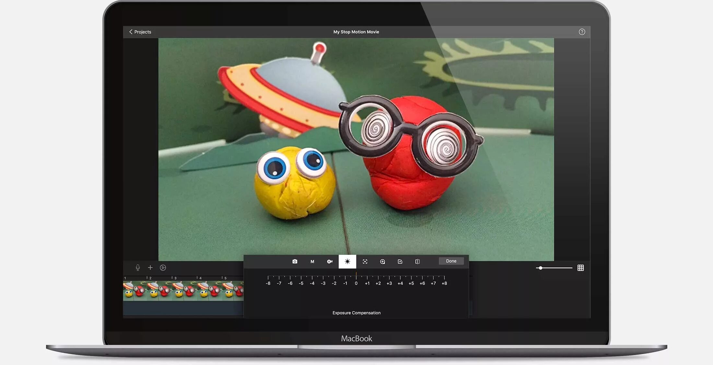Select frame 2 thumbnail in timeline
This screenshot has height=365, width=713.
click(x=159, y=291)
